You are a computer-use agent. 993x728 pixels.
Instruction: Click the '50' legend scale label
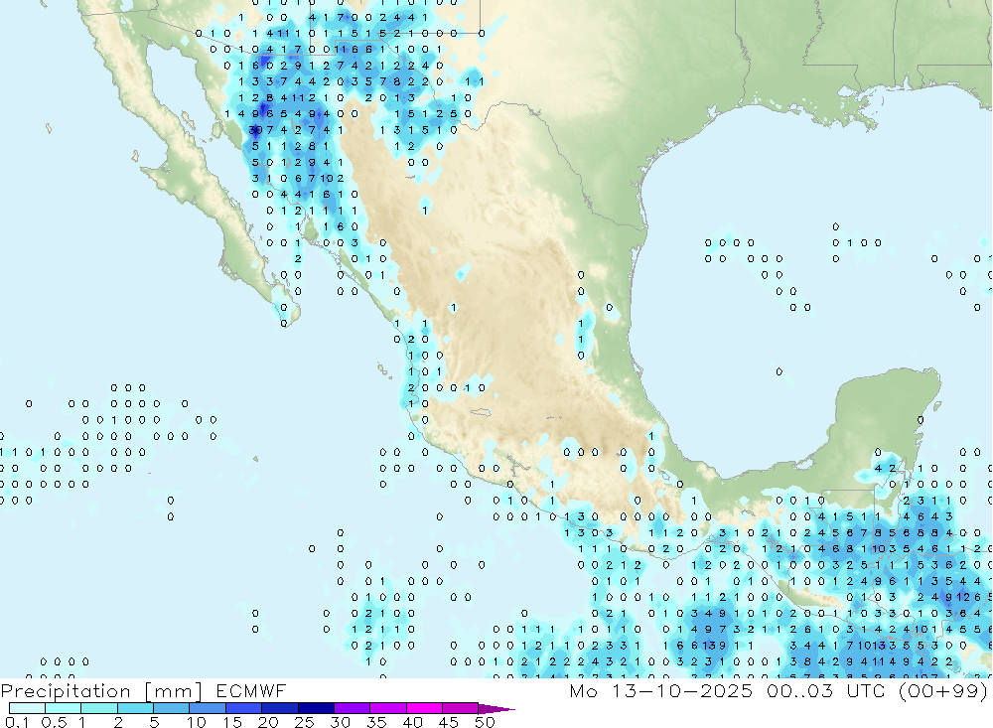pos(485,722)
